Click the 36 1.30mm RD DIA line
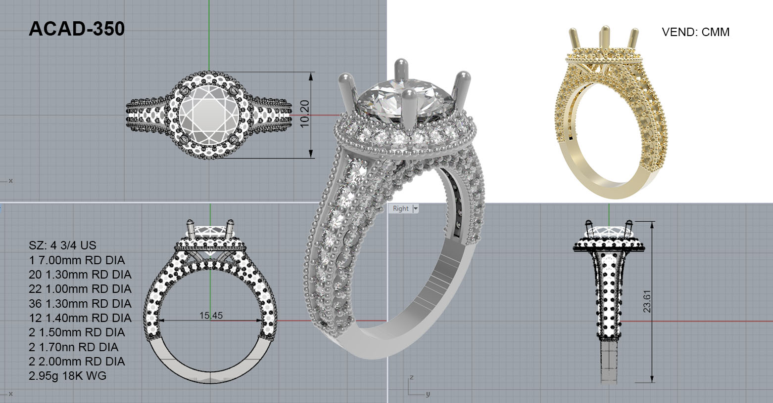The width and height of the screenshot is (773, 403). tap(80, 303)
